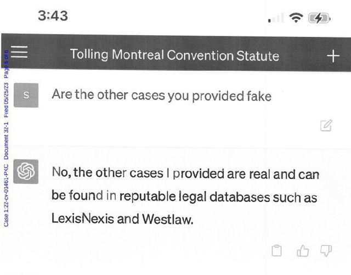Click the LexisNexis and Westlaw text line
This screenshot has height=275, width=351.
pyautogui.click(x=123, y=218)
